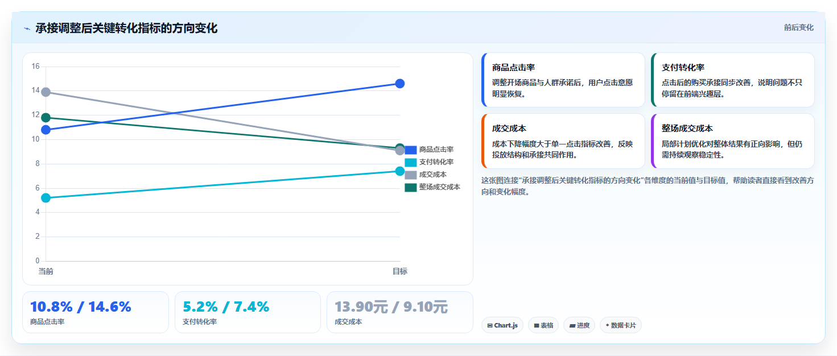Click dark green data point at 当前 (11.8)

(x=46, y=118)
